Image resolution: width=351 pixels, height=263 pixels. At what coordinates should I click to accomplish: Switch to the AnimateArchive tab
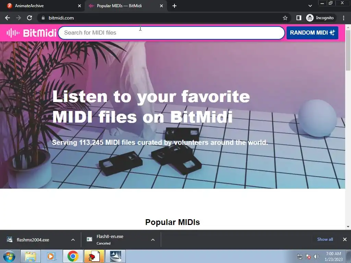point(42,6)
